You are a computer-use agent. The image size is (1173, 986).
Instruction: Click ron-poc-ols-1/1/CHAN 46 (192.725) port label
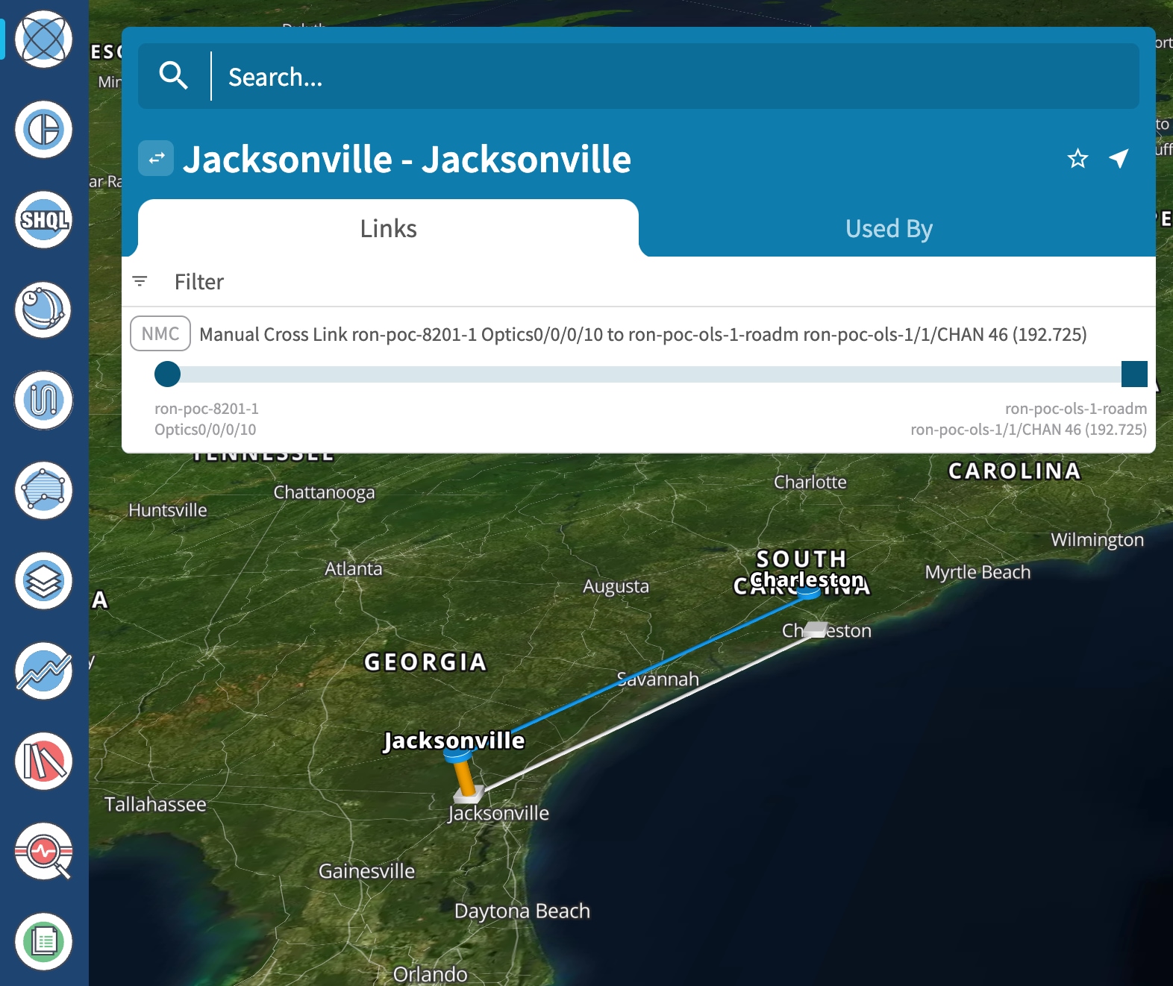1029,430
